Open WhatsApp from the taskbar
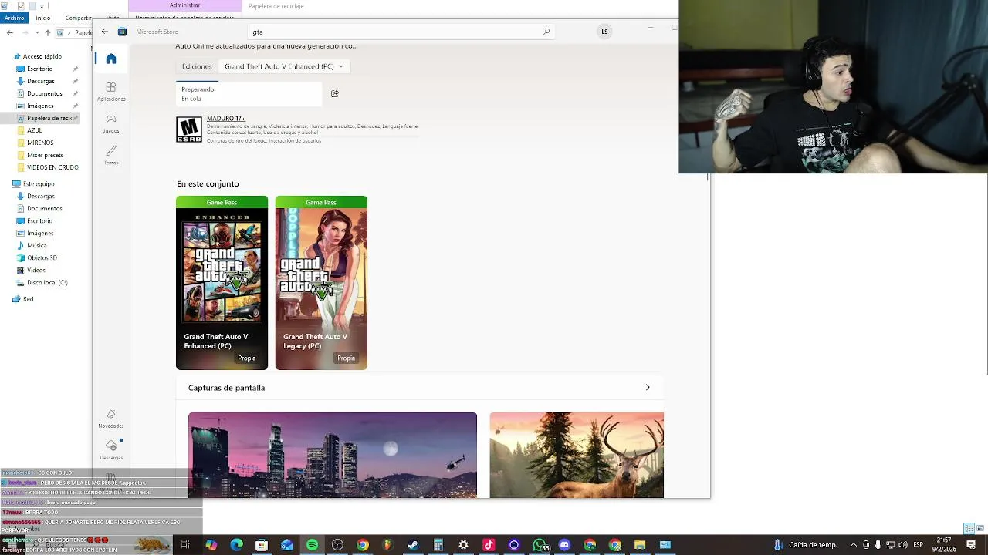Screen dimensions: 988x555 (540, 545)
